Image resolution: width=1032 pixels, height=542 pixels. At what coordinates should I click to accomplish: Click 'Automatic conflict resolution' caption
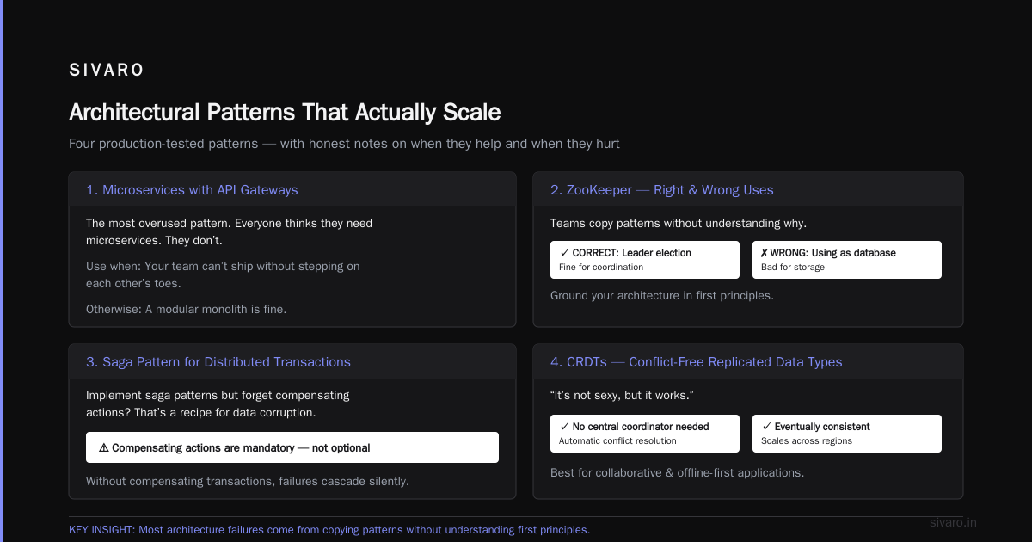[617, 441]
